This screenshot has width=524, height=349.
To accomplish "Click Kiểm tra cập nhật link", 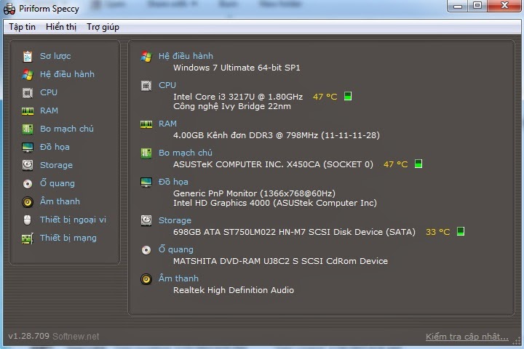I will coord(467,337).
